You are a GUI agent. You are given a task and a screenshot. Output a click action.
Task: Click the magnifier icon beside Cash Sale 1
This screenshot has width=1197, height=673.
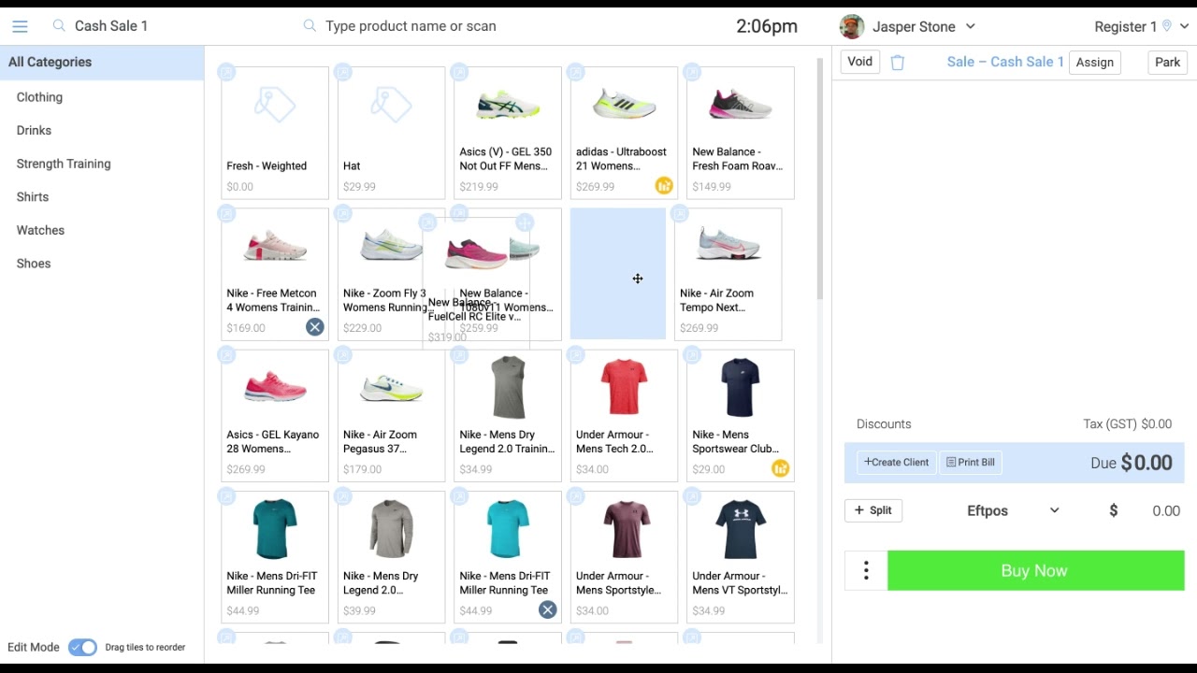(x=59, y=26)
